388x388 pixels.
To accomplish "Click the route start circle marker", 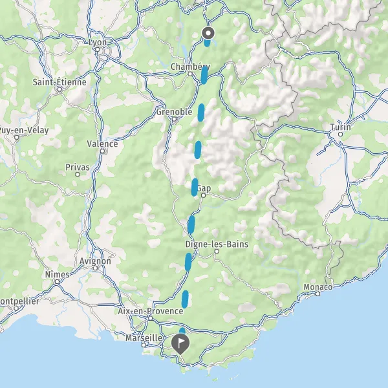I will point(208,33).
